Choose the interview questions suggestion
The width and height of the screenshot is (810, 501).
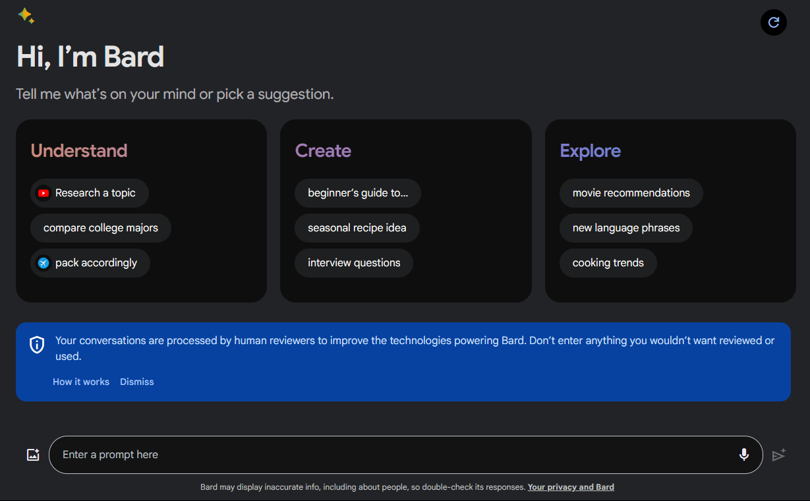pos(354,262)
